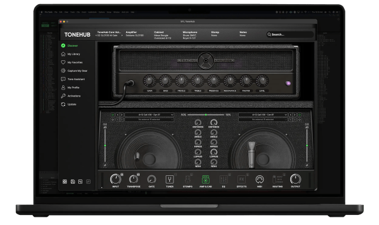Click the dimmed fourth icon in sidebar bottom row

[88, 182]
